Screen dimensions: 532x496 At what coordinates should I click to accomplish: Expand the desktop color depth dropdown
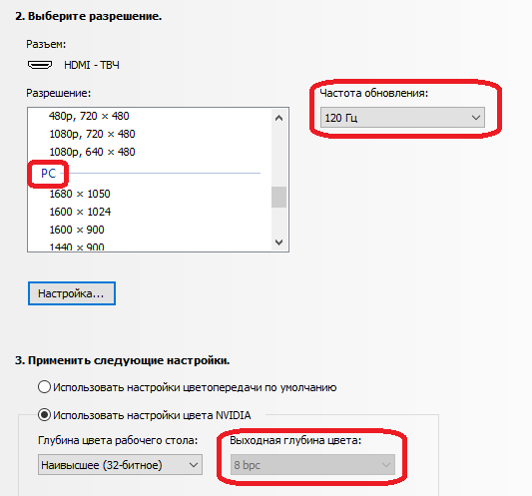120,464
